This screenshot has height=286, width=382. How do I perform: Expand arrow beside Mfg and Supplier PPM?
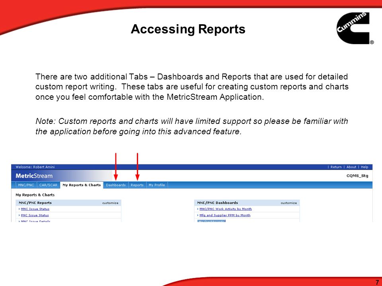tap(198, 215)
